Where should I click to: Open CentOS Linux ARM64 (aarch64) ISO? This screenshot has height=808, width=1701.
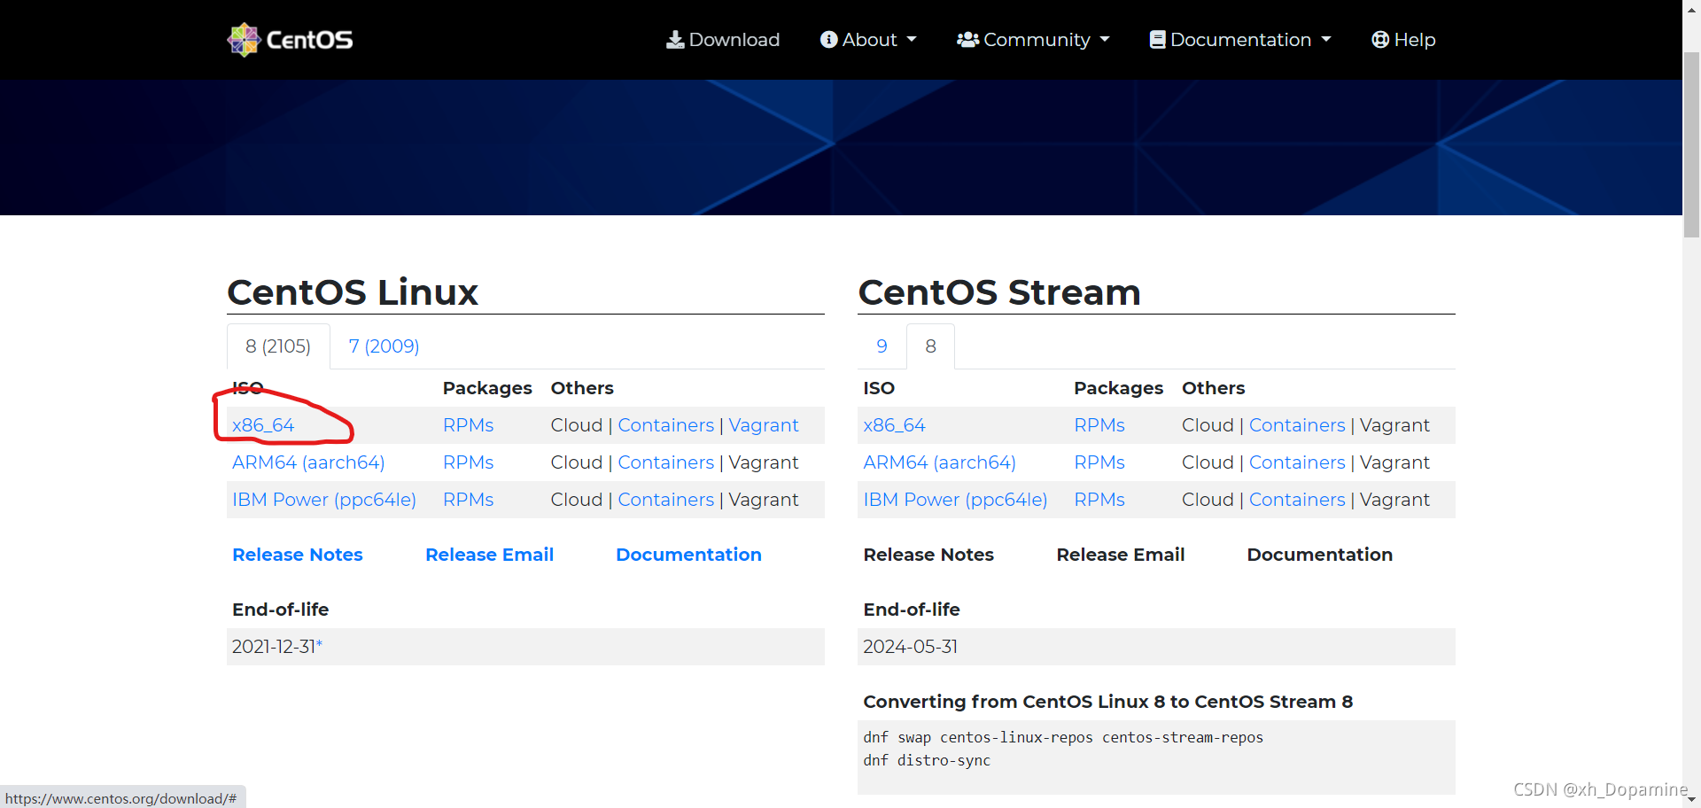pos(308,462)
